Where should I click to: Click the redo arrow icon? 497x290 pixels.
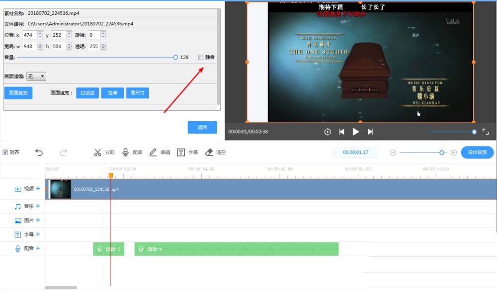[x=64, y=152]
